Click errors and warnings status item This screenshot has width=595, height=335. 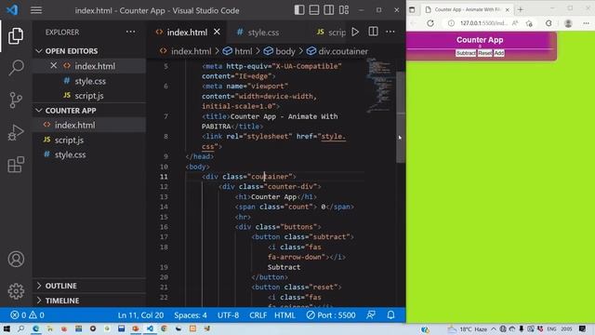27,315
